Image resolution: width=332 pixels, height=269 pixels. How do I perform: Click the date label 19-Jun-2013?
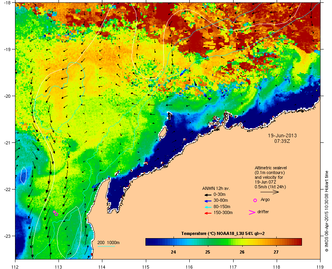click(x=282, y=136)
